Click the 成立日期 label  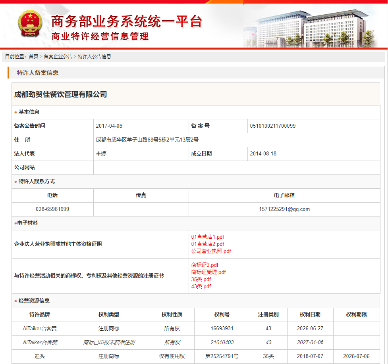point(201,154)
